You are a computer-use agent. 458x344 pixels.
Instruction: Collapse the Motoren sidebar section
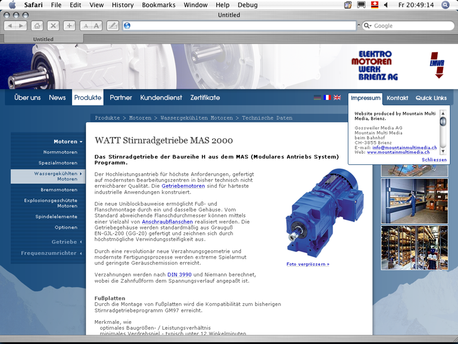(68, 141)
